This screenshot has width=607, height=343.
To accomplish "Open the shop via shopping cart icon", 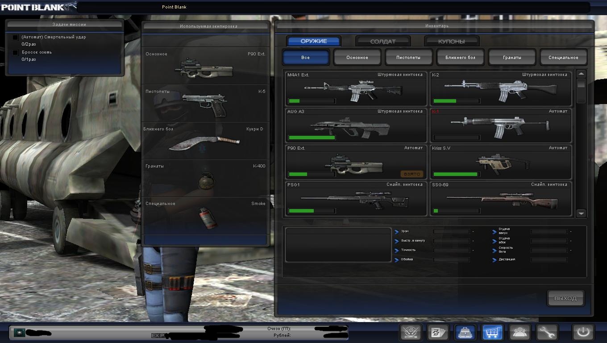I will 493,332.
